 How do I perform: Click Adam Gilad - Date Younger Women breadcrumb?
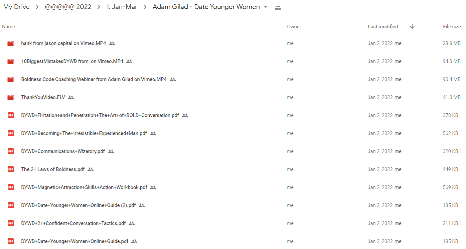206,7
